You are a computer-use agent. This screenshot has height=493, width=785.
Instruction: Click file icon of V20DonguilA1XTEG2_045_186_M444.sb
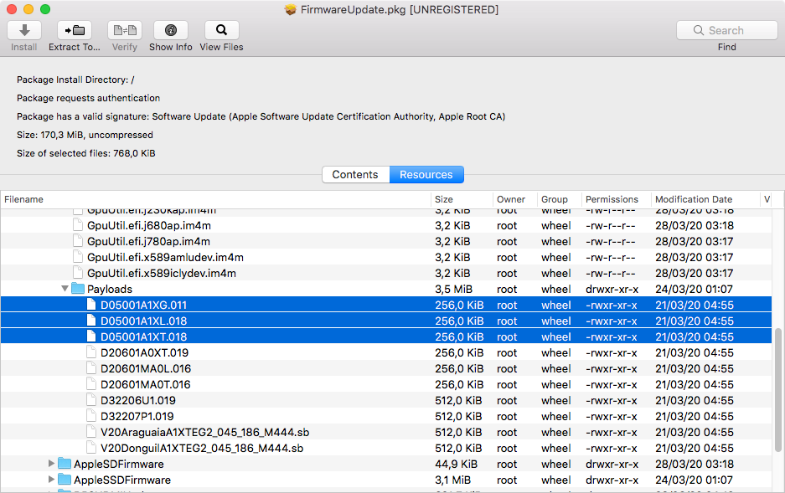(x=91, y=448)
